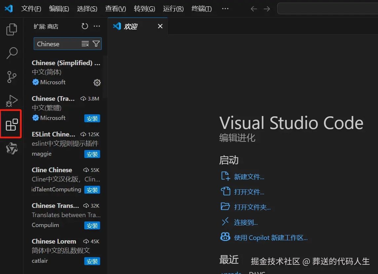Click the folder icon beside 打开文件夹
This screenshot has height=274, width=378.
pyautogui.click(x=225, y=207)
